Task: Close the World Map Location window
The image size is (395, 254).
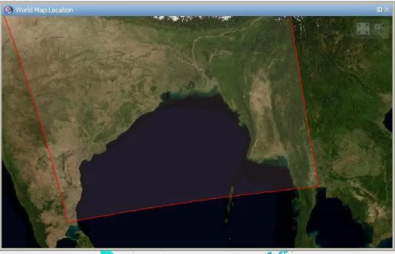Action: [387, 10]
